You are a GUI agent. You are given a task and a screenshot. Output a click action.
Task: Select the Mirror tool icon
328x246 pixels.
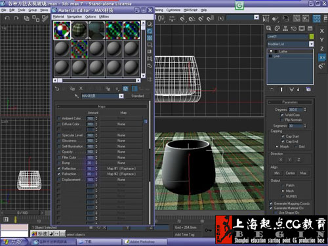tap(266, 19)
